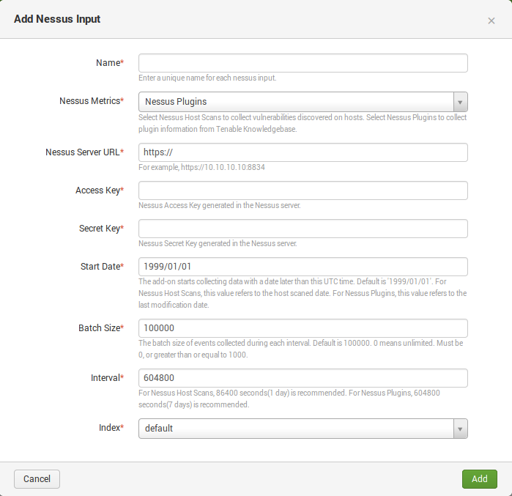Click the Nessus Metrics label
512x496 pixels.
coord(92,101)
